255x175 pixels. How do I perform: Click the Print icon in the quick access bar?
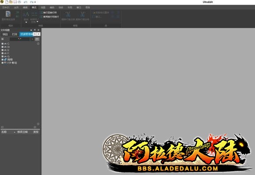[19, 2]
